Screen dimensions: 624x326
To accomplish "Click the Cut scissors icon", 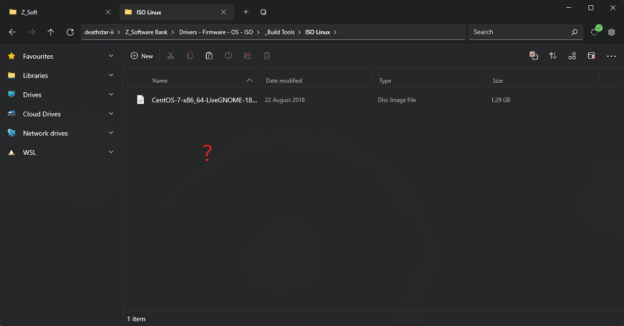I will tap(171, 56).
